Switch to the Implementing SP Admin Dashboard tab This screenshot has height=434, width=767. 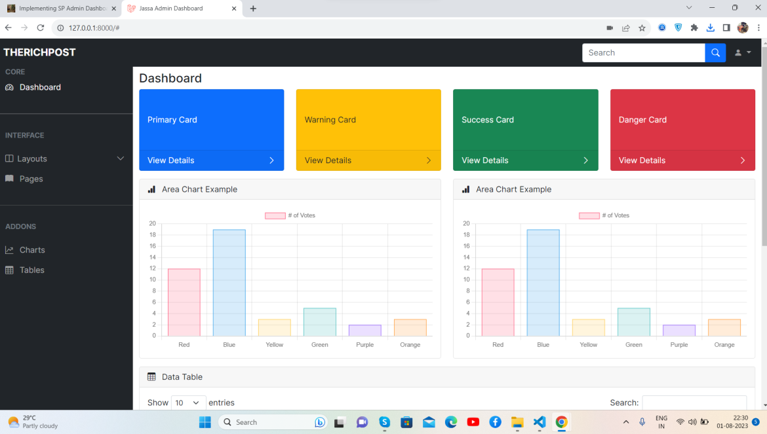point(62,9)
